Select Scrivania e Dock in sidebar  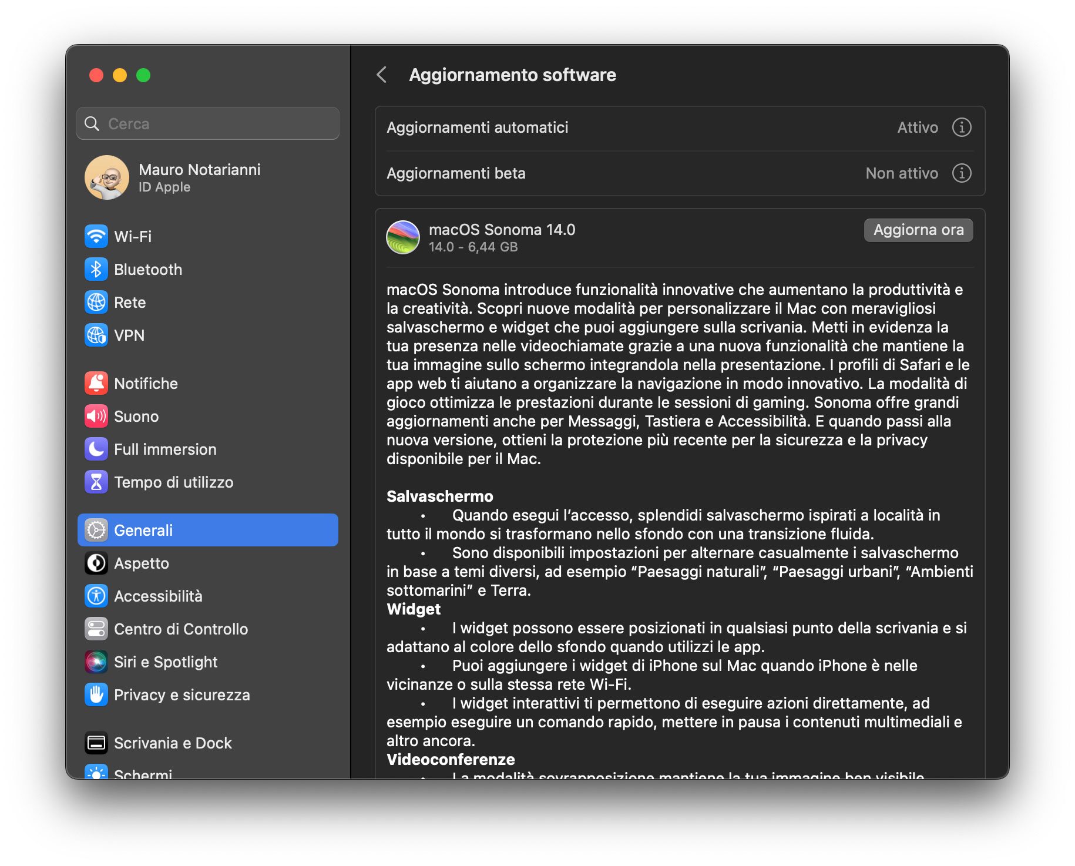[208, 743]
